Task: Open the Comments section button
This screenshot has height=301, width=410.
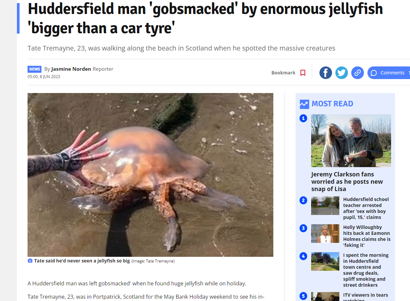Action: point(389,73)
